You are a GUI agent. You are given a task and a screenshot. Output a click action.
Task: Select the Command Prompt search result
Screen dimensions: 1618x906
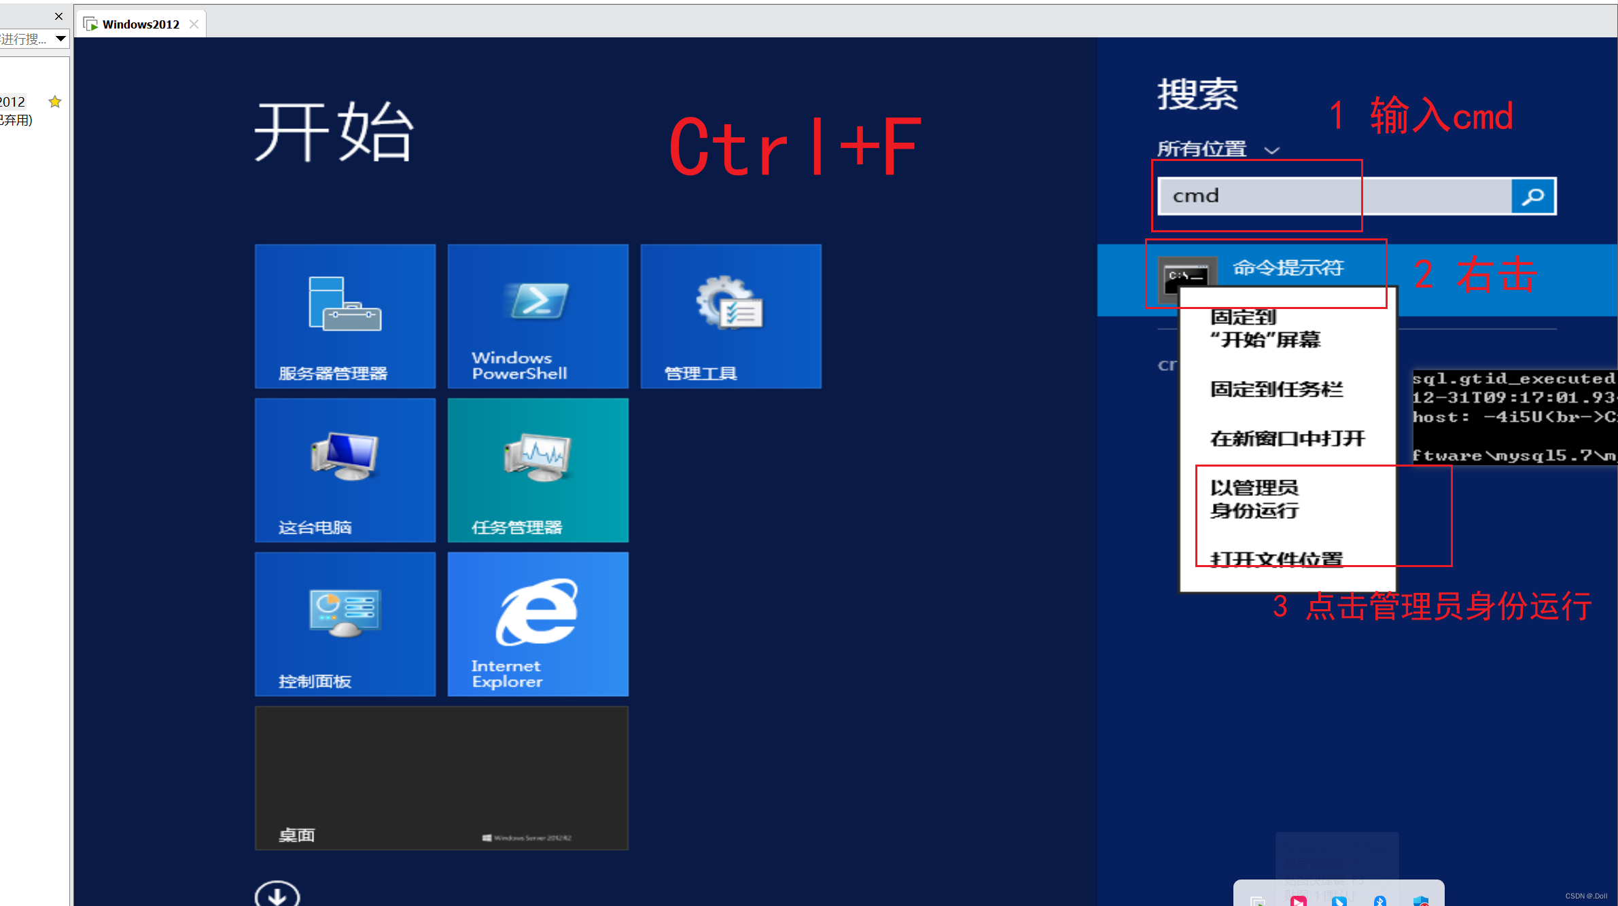(x=1288, y=268)
